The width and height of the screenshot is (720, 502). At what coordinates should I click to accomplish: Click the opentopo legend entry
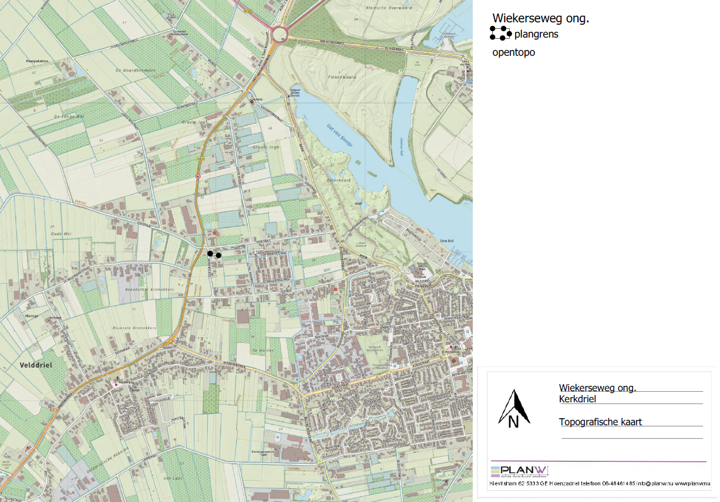pos(513,53)
